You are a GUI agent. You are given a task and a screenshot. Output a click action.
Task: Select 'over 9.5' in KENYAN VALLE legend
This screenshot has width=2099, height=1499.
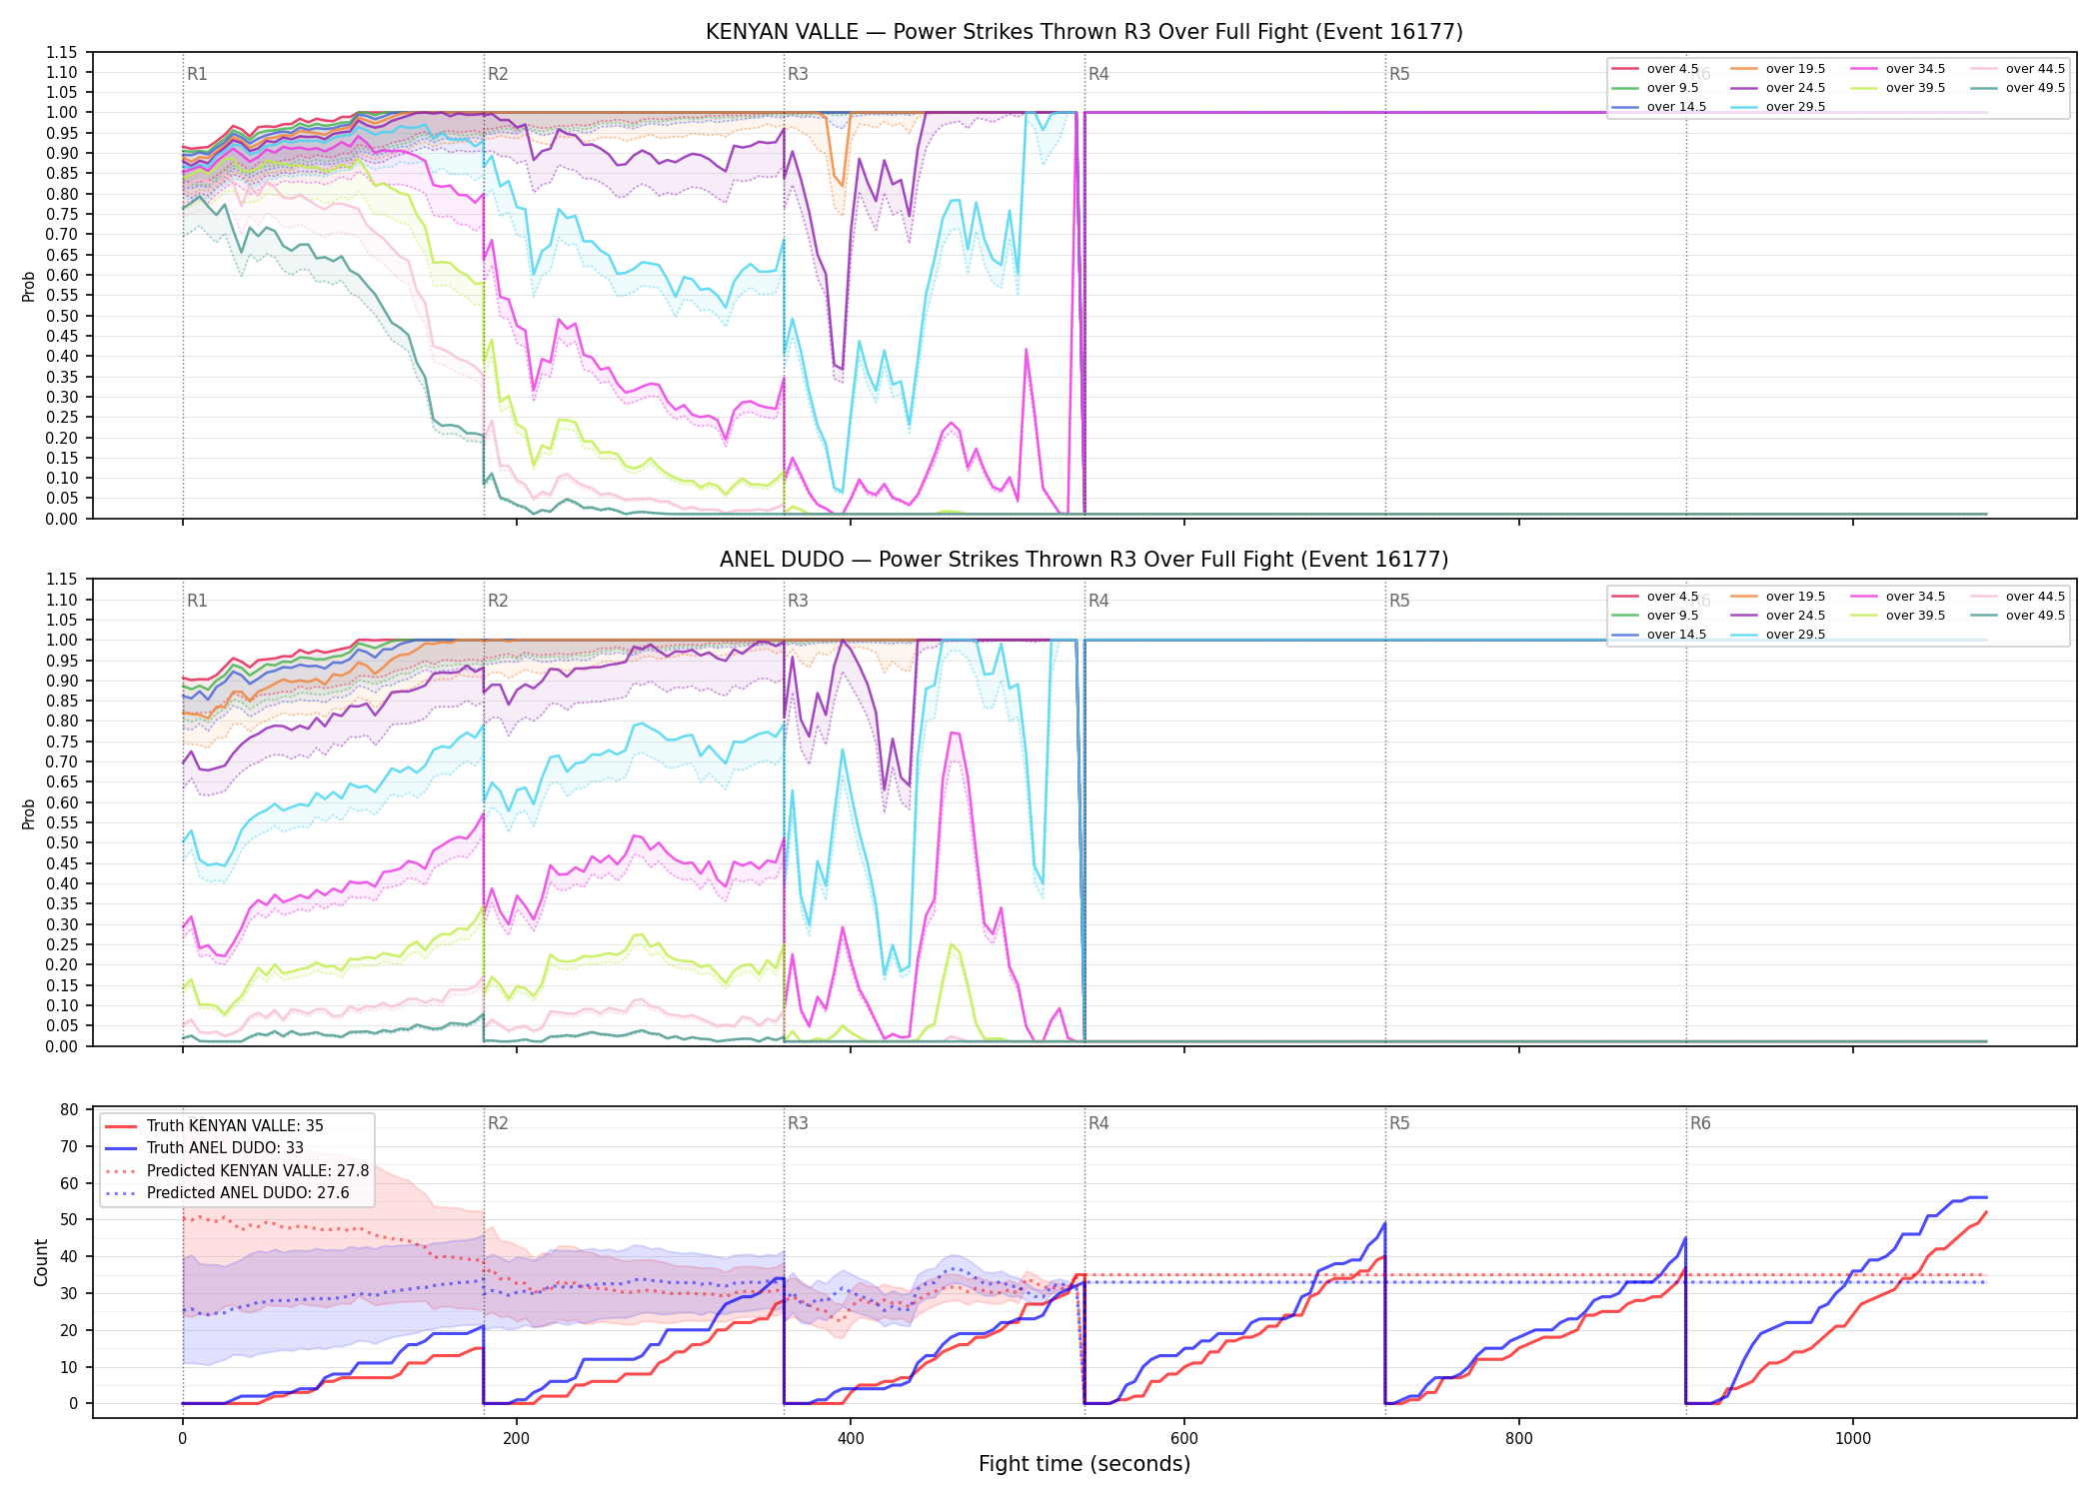pos(1655,88)
